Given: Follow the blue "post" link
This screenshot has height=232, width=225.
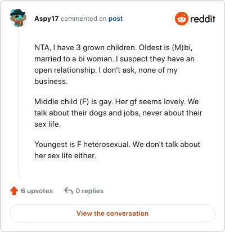Looking at the screenshot, I should coord(115,19).
